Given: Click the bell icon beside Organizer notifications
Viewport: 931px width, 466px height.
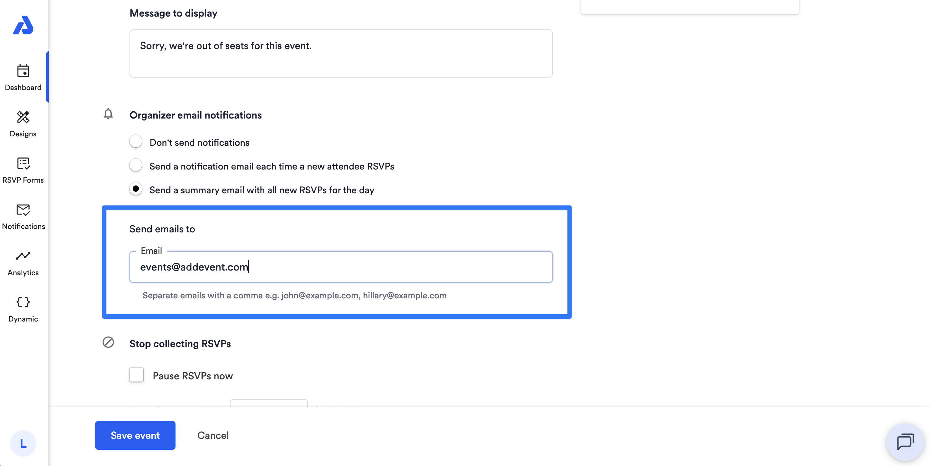Looking at the screenshot, I should click(108, 114).
